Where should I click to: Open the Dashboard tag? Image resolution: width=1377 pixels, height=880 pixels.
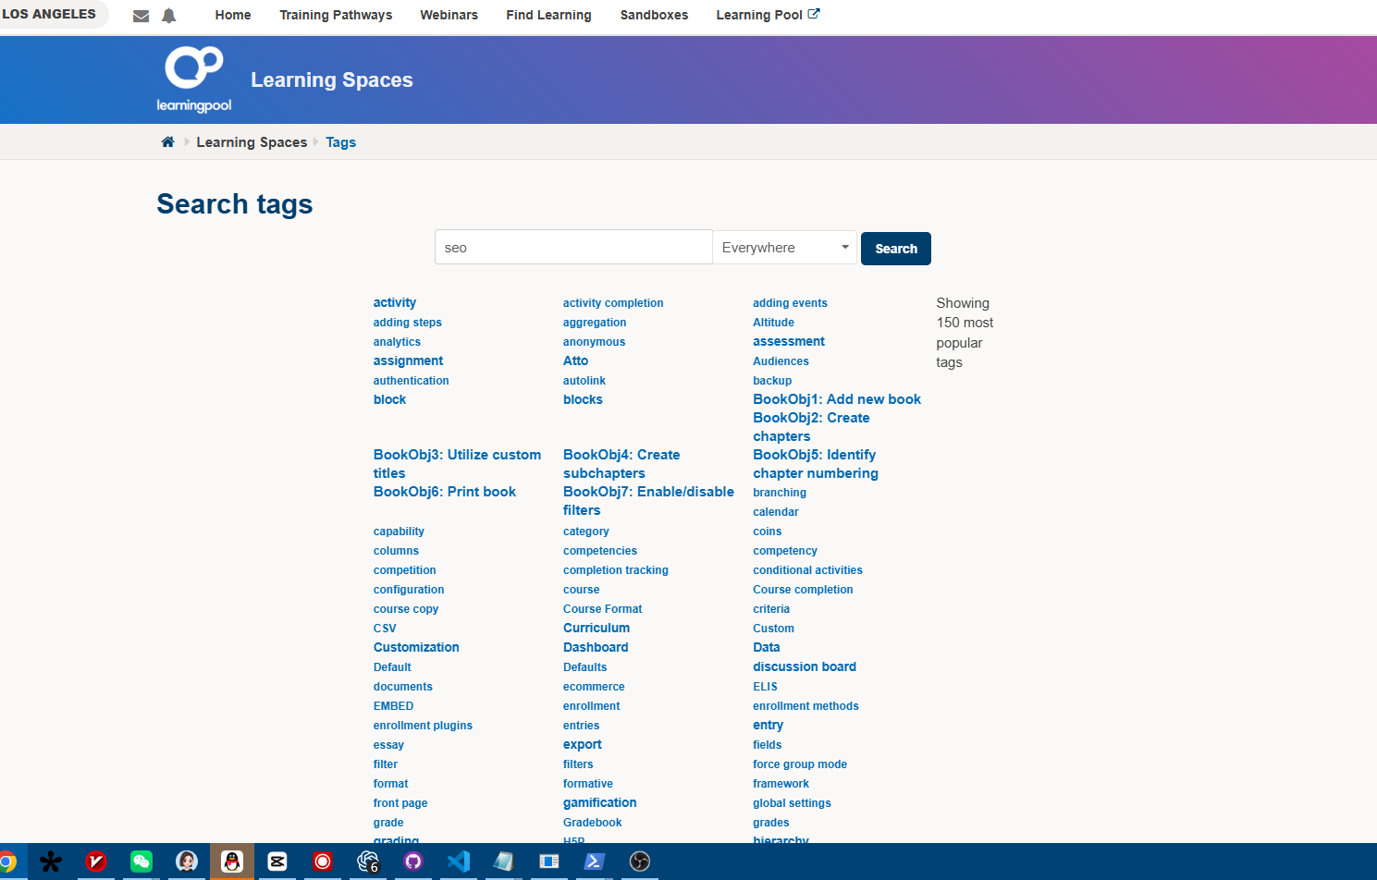[x=596, y=647]
